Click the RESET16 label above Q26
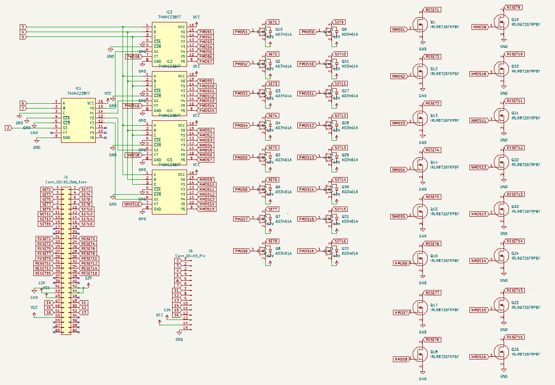The image size is (555, 385). click(515, 337)
